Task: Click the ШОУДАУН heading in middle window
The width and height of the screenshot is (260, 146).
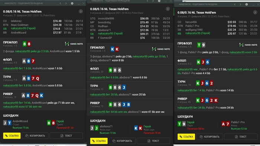Action: click(x=98, y=121)
